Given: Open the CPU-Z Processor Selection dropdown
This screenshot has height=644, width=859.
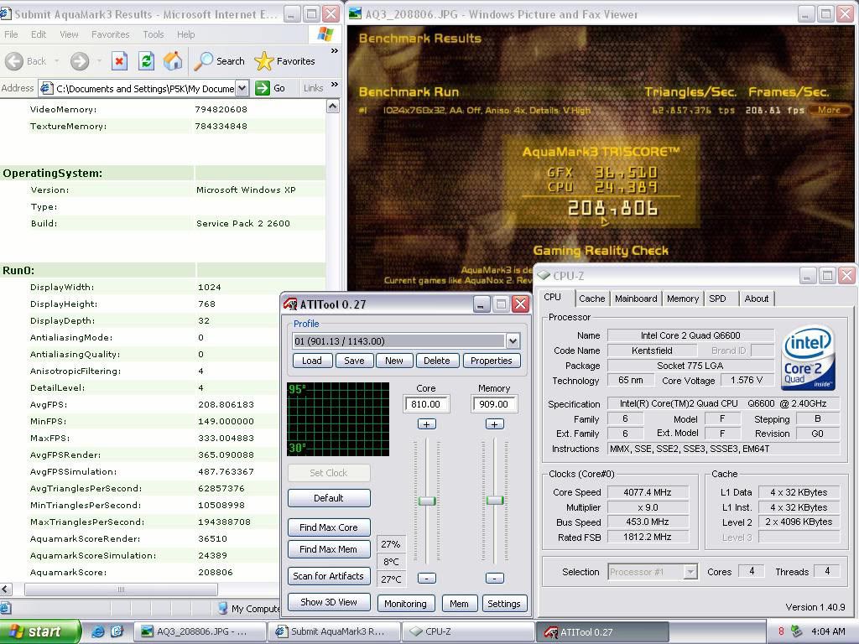Looking at the screenshot, I should (x=690, y=572).
